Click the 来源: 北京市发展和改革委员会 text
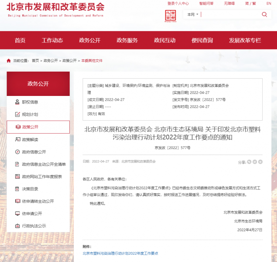Screen dimensions: 277x262 [x=134, y=161]
